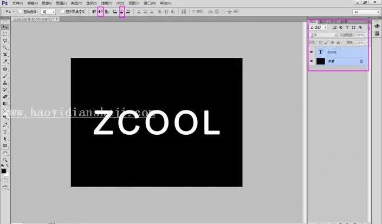
Task: Select the ZCOOL layer T thumbnail
Action: pyautogui.click(x=321, y=52)
